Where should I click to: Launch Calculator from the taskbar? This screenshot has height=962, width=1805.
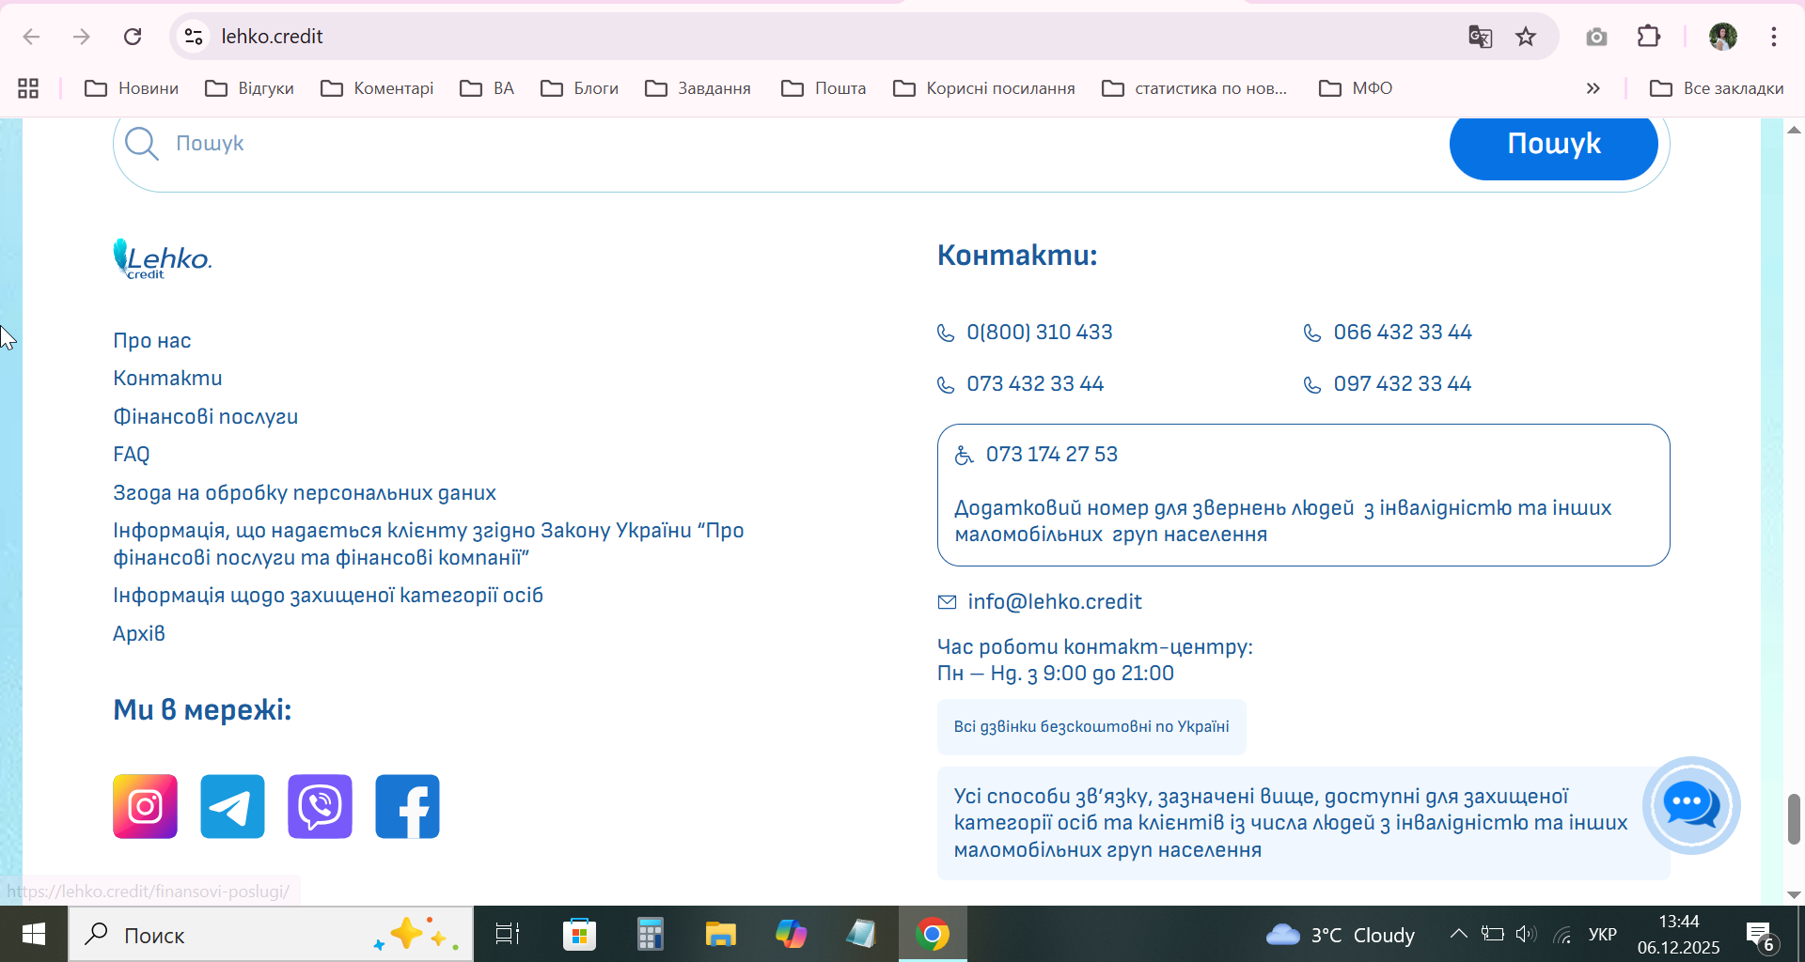650,935
